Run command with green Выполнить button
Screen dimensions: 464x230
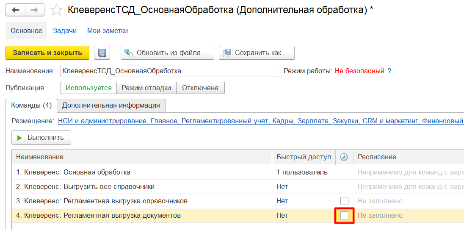[x=41, y=138]
